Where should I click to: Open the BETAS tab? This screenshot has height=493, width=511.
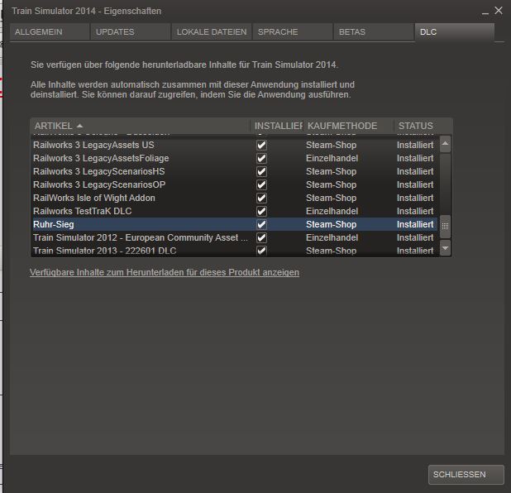click(x=374, y=32)
